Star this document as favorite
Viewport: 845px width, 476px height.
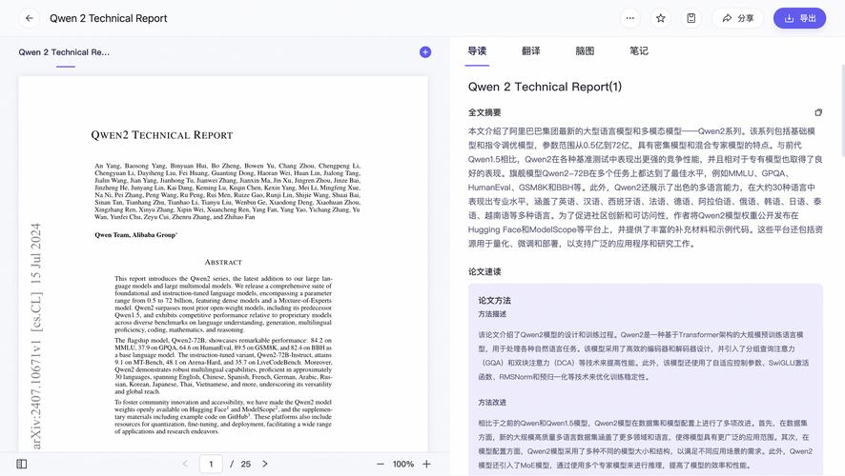point(661,18)
